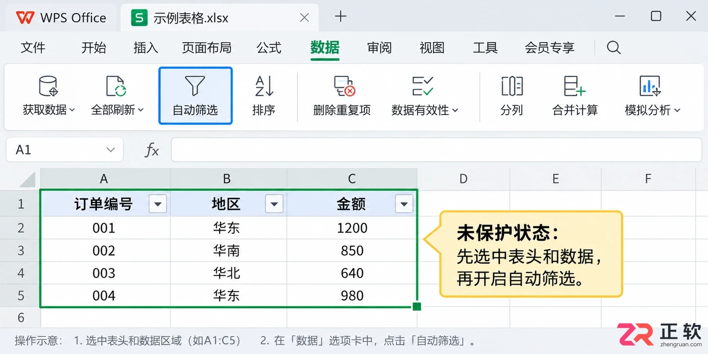Screen dimensions: 708x354
Task: Click the cell containing 1200
Action: tap(352, 228)
